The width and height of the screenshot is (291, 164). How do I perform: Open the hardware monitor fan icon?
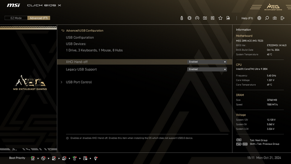pyautogui.click(x=212, y=18)
